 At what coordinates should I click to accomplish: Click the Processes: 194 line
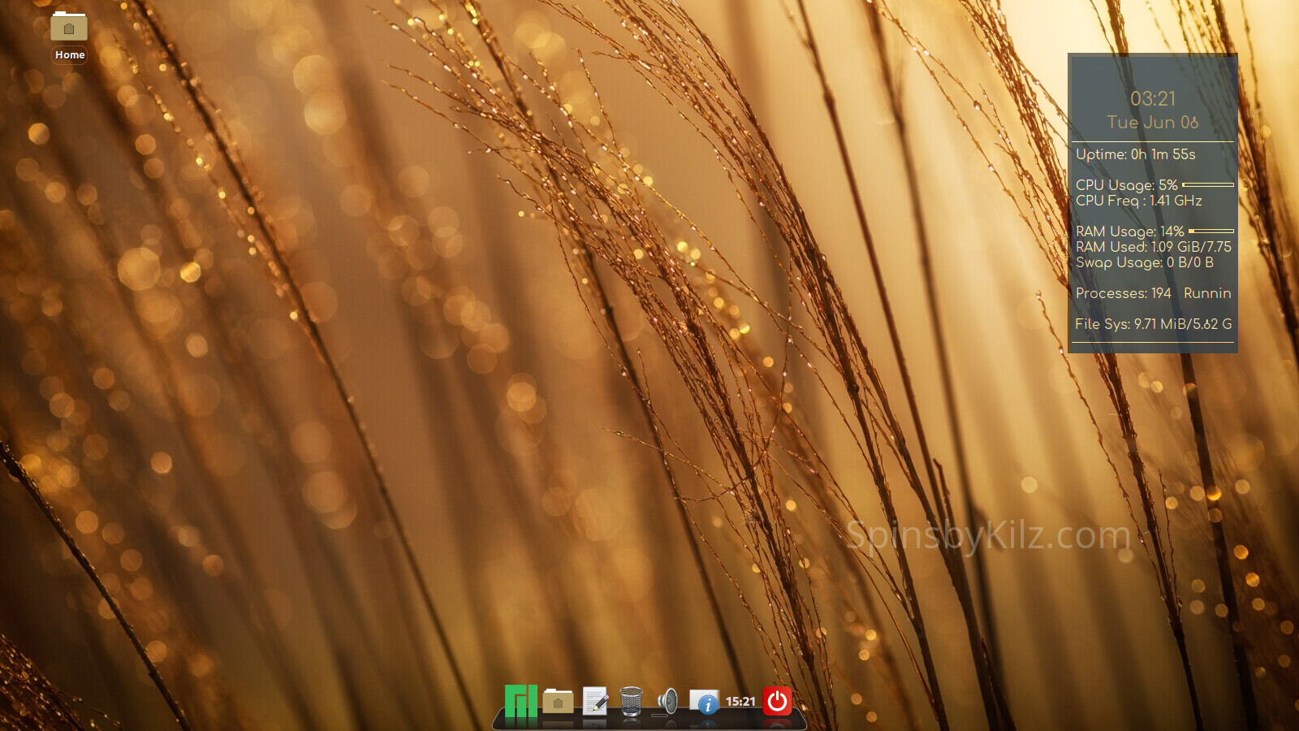click(x=1123, y=293)
